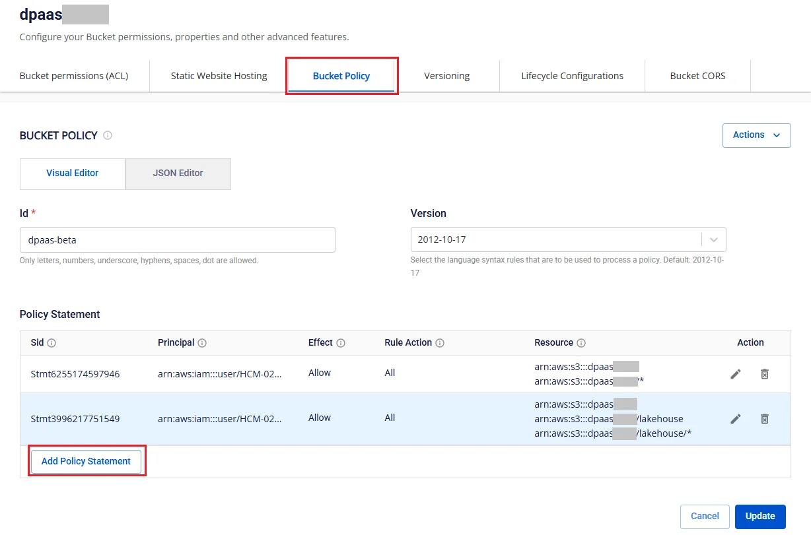Open the Bucket CORS tab
Viewport: 811px width, 535px height.
coord(697,76)
